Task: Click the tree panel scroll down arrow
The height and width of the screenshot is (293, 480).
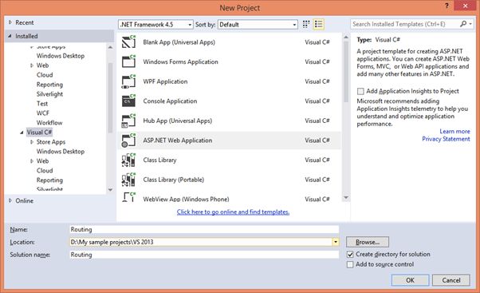Action: pyautogui.click(x=110, y=190)
